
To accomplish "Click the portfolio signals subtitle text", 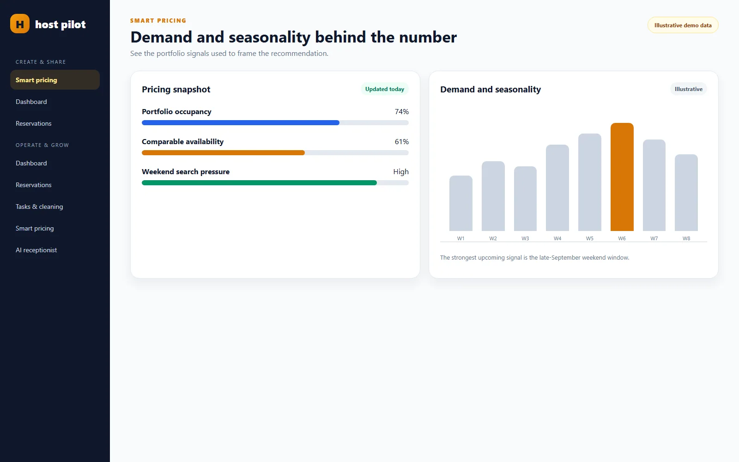I will pos(230,54).
